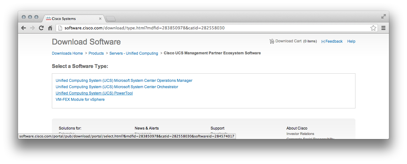
Task: Click the Feedback link
Action: 334,41
